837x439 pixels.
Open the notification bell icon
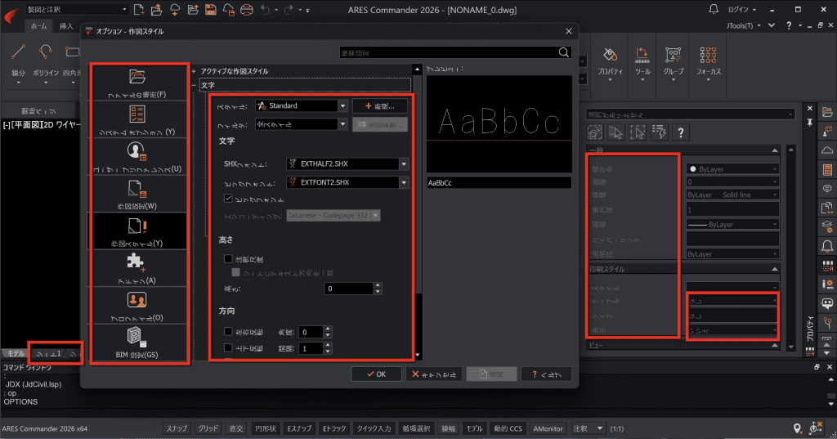[714, 9]
